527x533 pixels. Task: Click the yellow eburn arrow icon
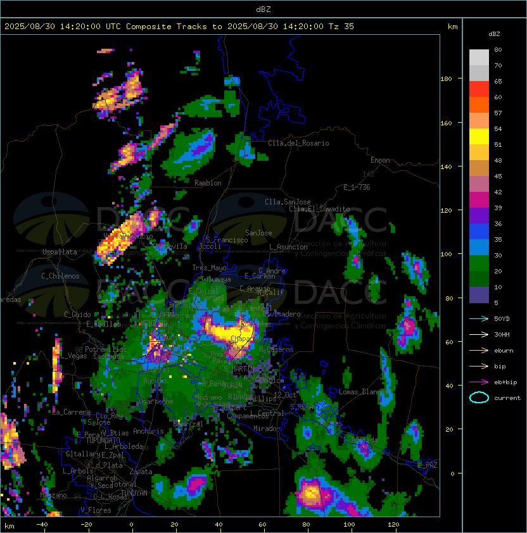point(479,351)
